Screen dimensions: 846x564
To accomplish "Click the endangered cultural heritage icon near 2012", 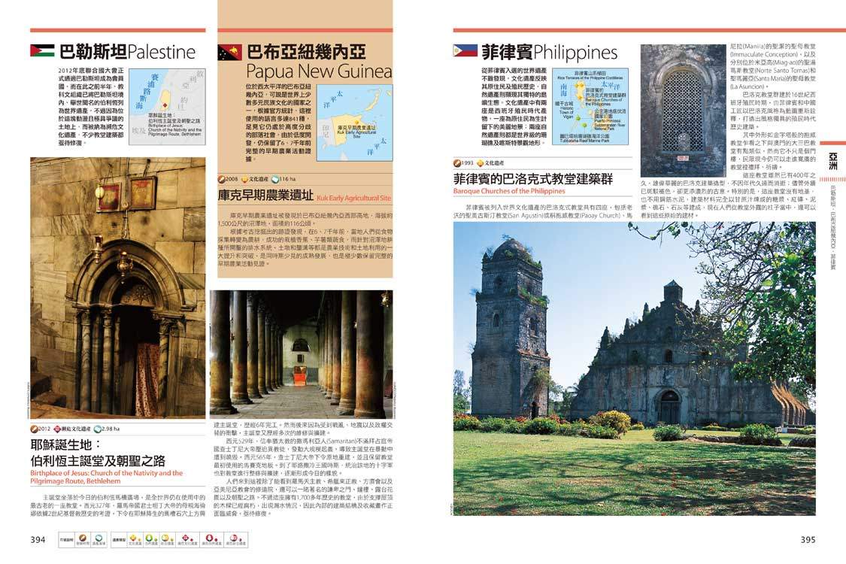I will click(x=56, y=427).
